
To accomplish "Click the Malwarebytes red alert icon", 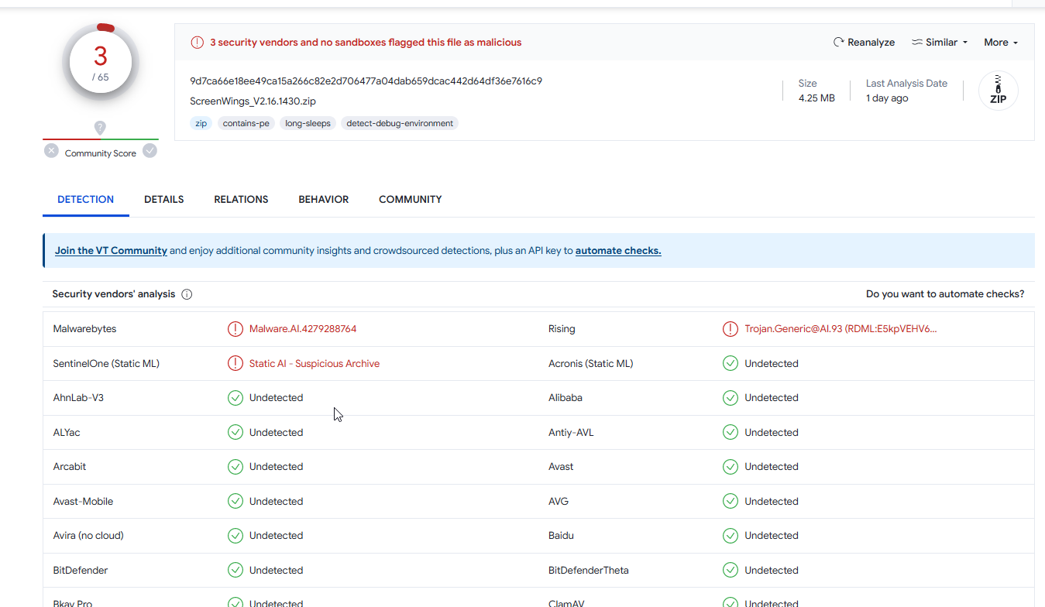I will (235, 329).
